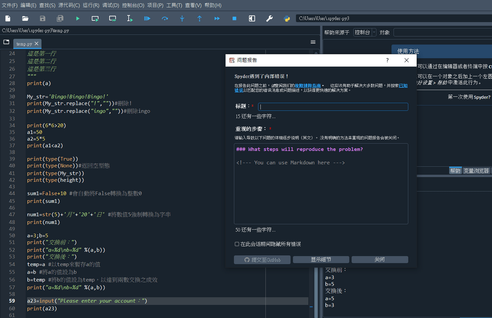Run cell and advance icon

pyautogui.click(x=112, y=18)
